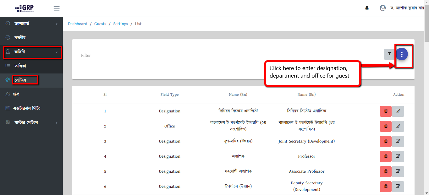Edit the Associate Professor row

pos(398,171)
